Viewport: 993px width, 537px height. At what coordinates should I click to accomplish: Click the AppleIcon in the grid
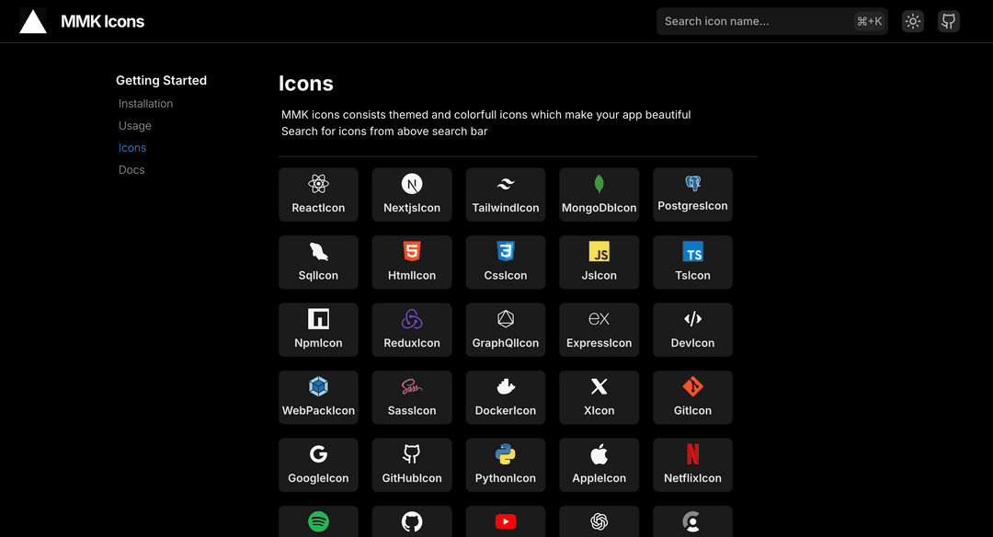tap(599, 464)
